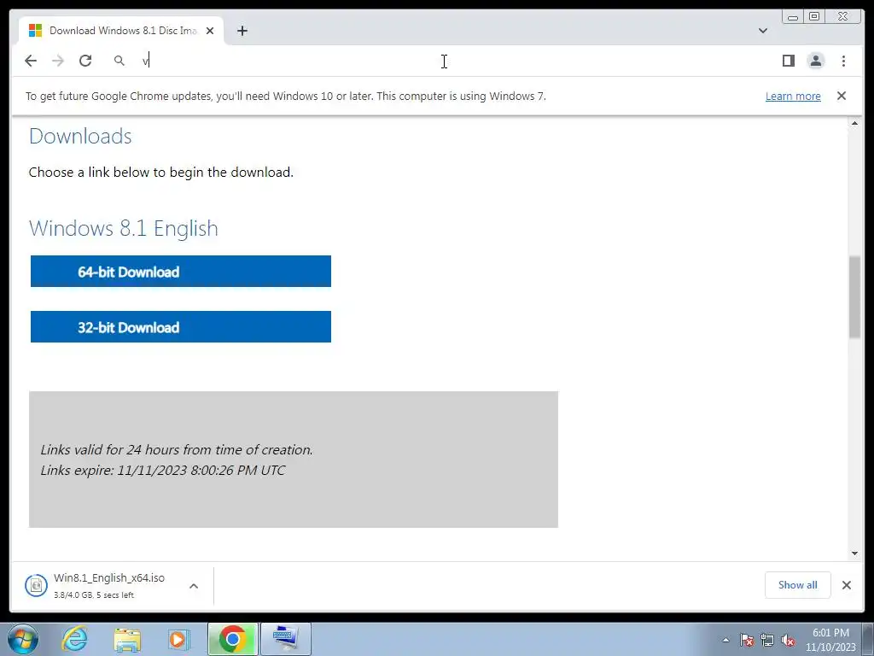Screen dimensions: 874x656
Task: Click the 'Links valid for 24 hours' text
Action: [177, 449]
